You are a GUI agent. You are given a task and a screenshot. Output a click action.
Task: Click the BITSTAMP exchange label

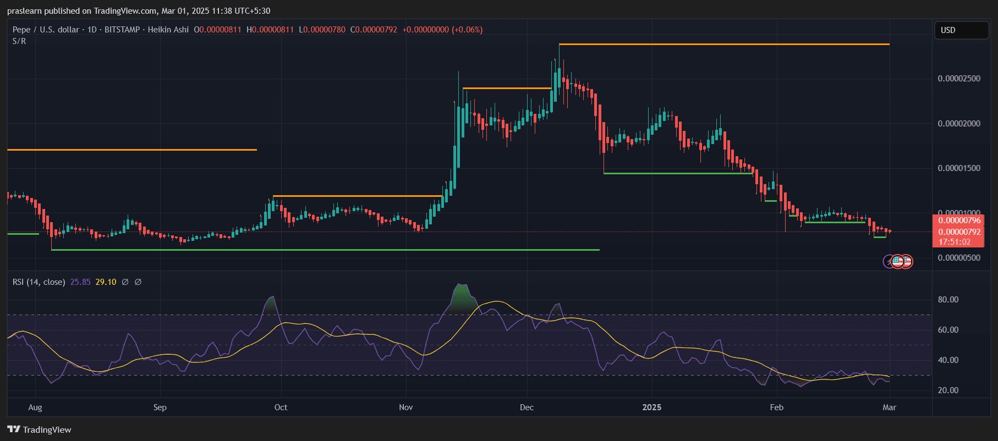[122, 30]
